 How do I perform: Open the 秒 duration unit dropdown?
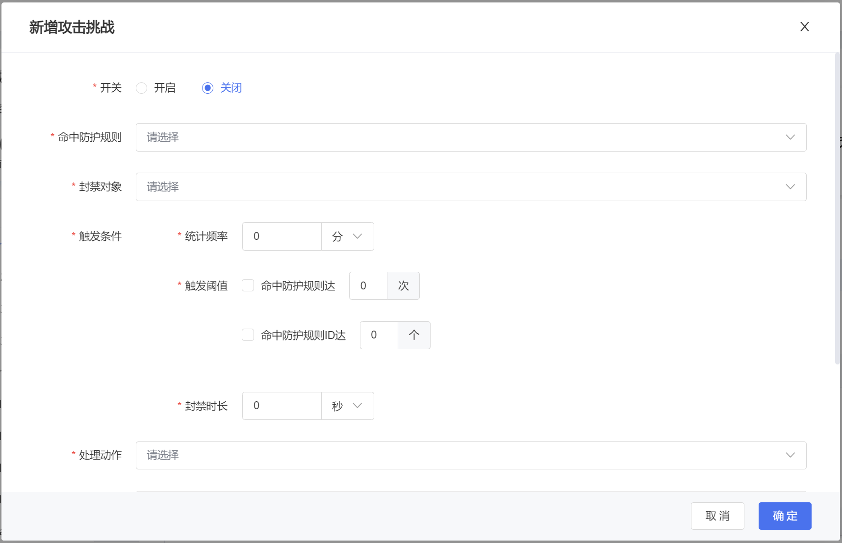(x=347, y=406)
